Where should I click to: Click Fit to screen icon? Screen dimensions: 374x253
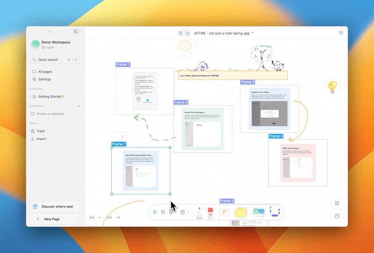92,217
